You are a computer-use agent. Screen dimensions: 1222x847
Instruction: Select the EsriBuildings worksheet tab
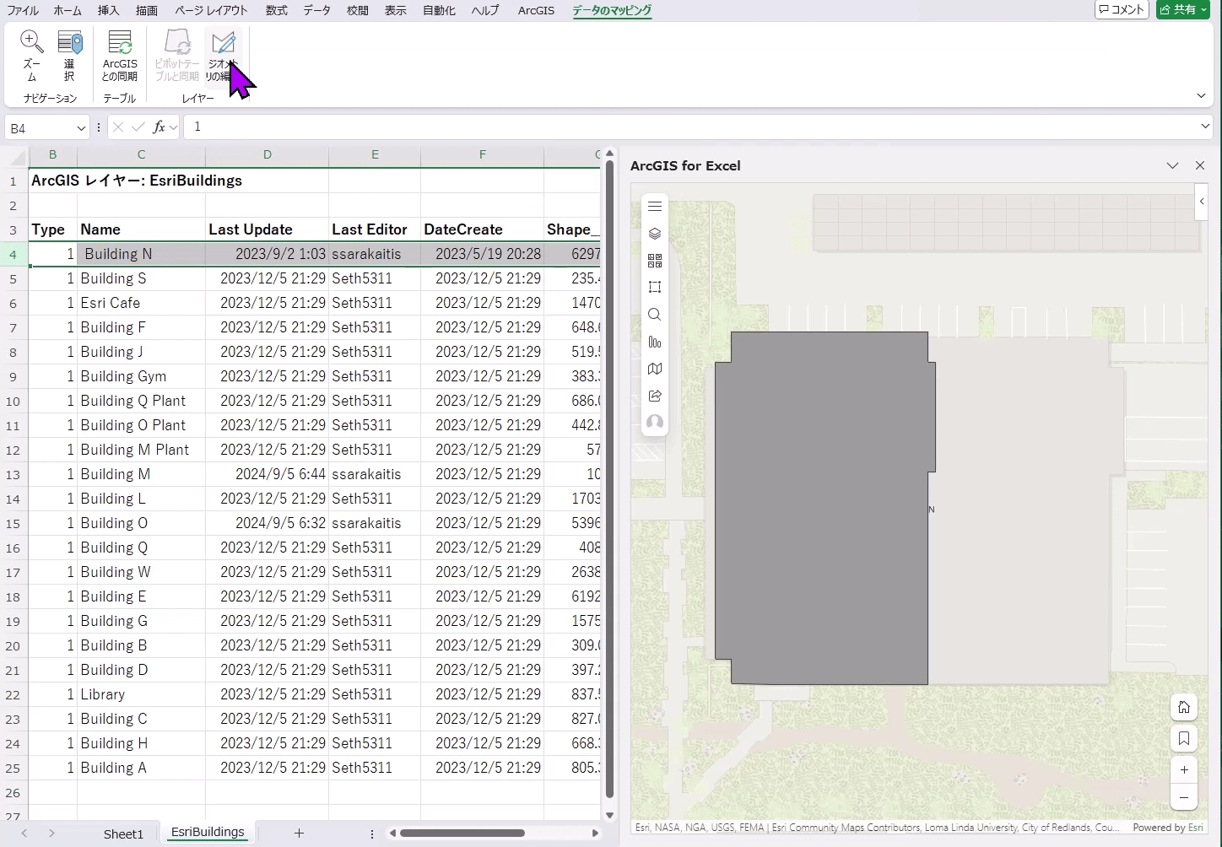pyautogui.click(x=208, y=832)
